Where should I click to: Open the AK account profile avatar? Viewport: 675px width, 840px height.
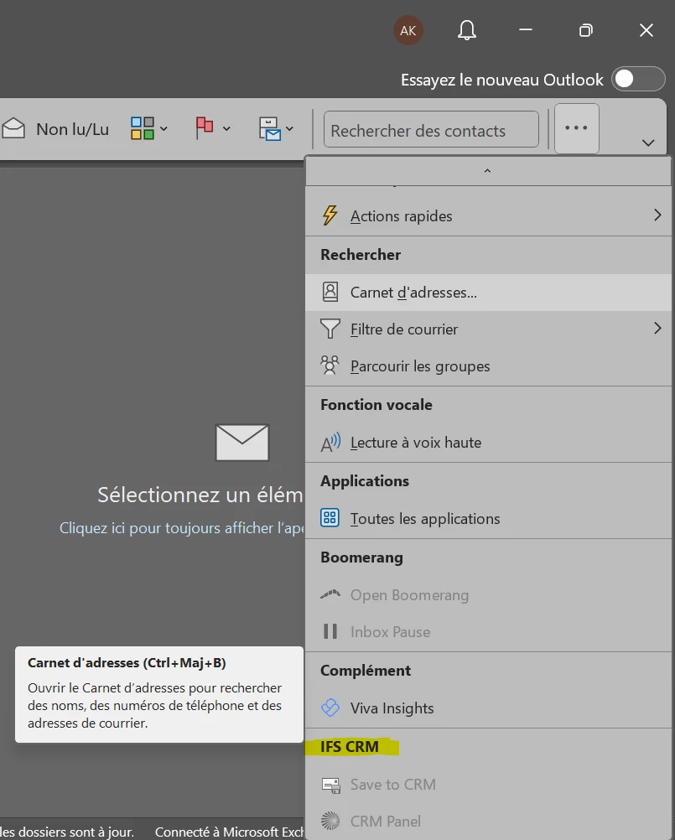point(408,30)
